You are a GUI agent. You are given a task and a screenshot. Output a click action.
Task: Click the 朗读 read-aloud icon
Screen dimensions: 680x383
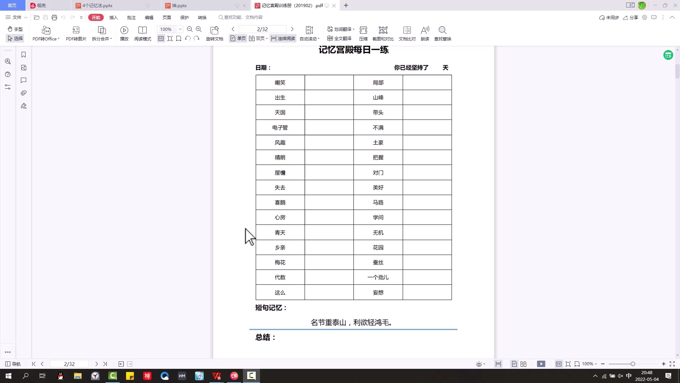(x=425, y=30)
